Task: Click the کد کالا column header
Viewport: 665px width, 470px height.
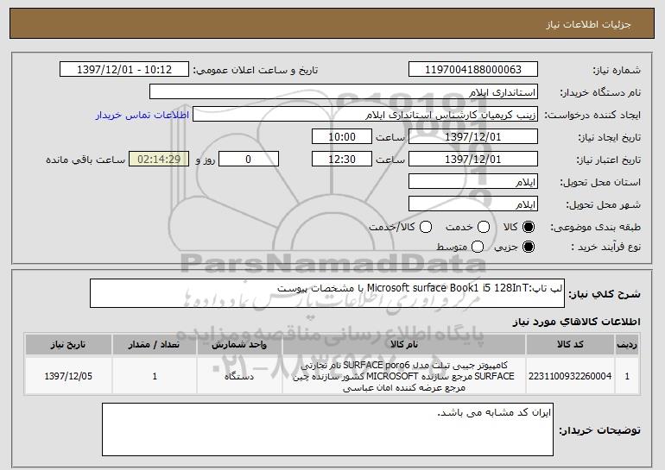Action: (x=570, y=345)
